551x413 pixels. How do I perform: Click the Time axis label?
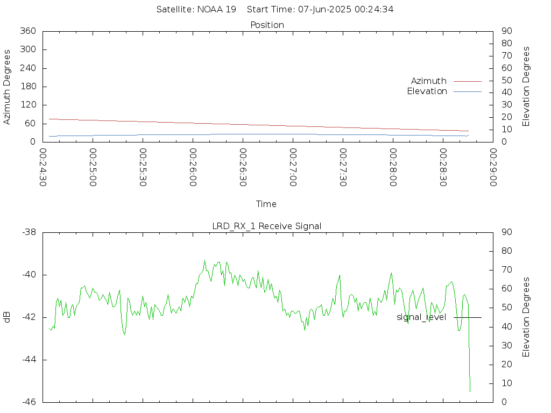(x=266, y=204)
